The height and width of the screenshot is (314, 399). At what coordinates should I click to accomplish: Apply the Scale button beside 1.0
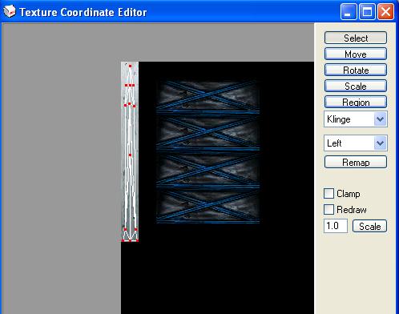pos(369,226)
